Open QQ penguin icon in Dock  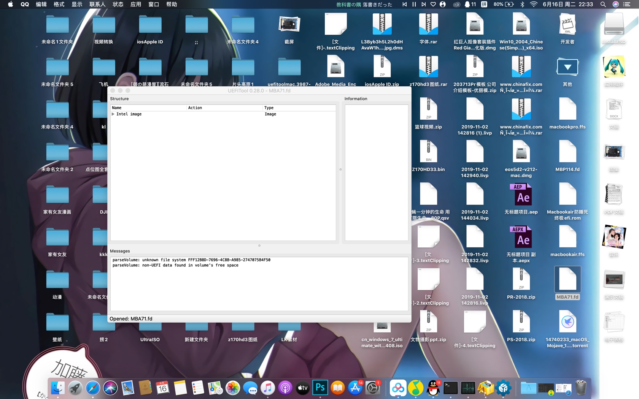coord(433,388)
